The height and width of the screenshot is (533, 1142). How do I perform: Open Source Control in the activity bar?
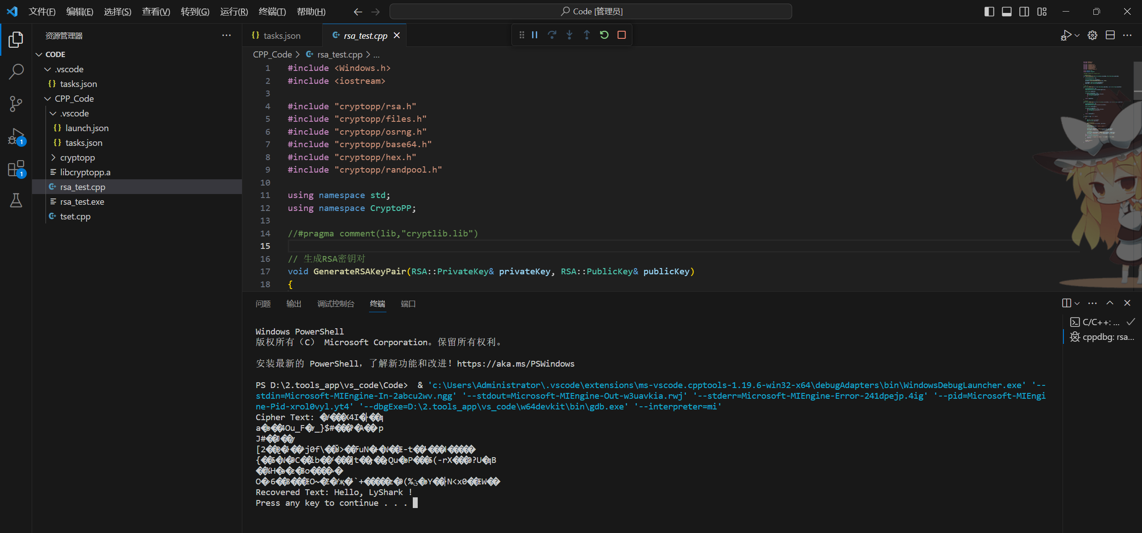(16, 103)
